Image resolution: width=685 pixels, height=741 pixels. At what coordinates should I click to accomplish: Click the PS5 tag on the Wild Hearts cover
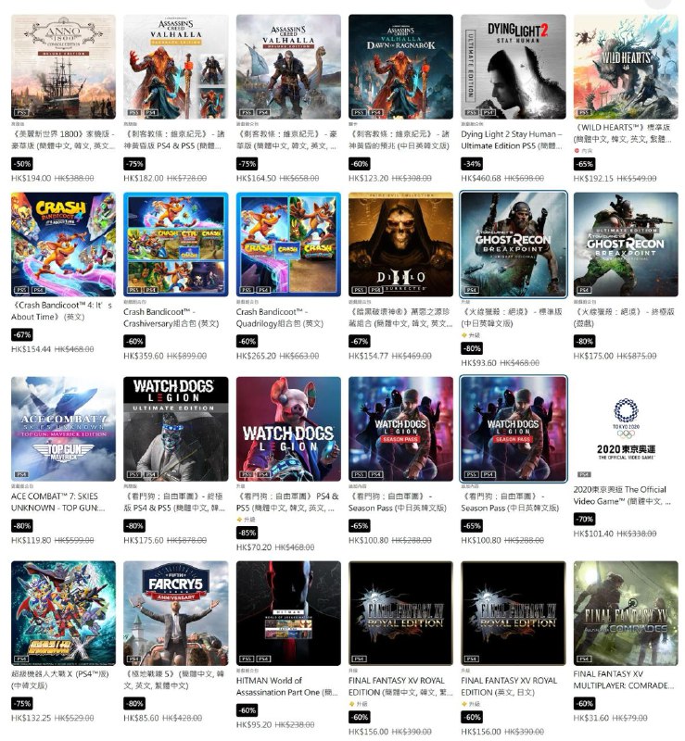tap(584, 112)
